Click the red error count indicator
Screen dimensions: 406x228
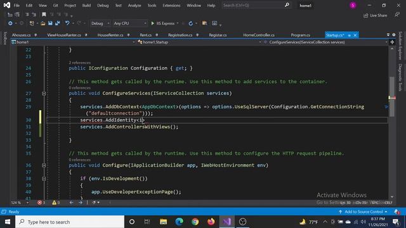41,203
